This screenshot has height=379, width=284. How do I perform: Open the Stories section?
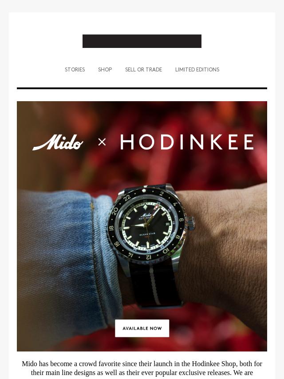coord(75,70)
